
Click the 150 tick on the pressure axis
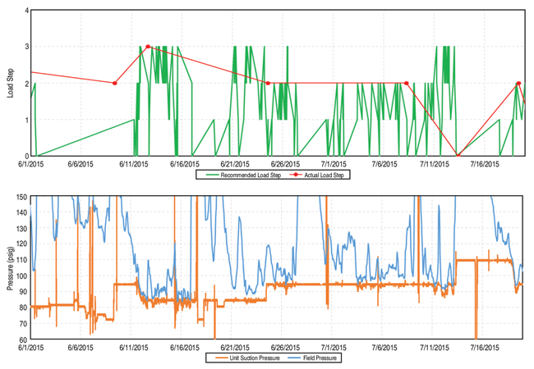(20, 198)
